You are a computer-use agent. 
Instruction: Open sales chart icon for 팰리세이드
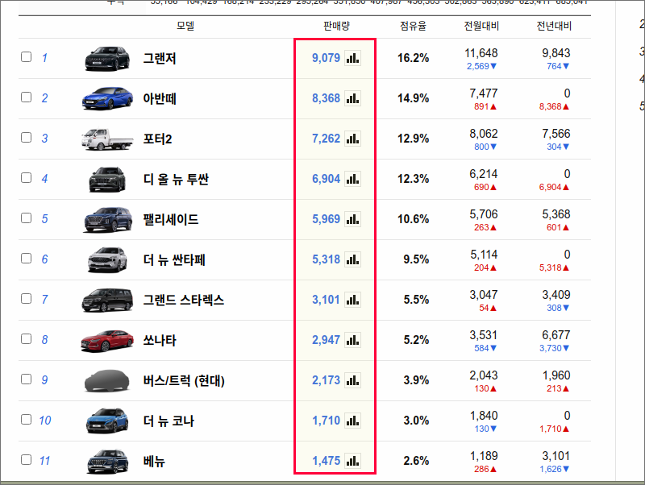352,219
